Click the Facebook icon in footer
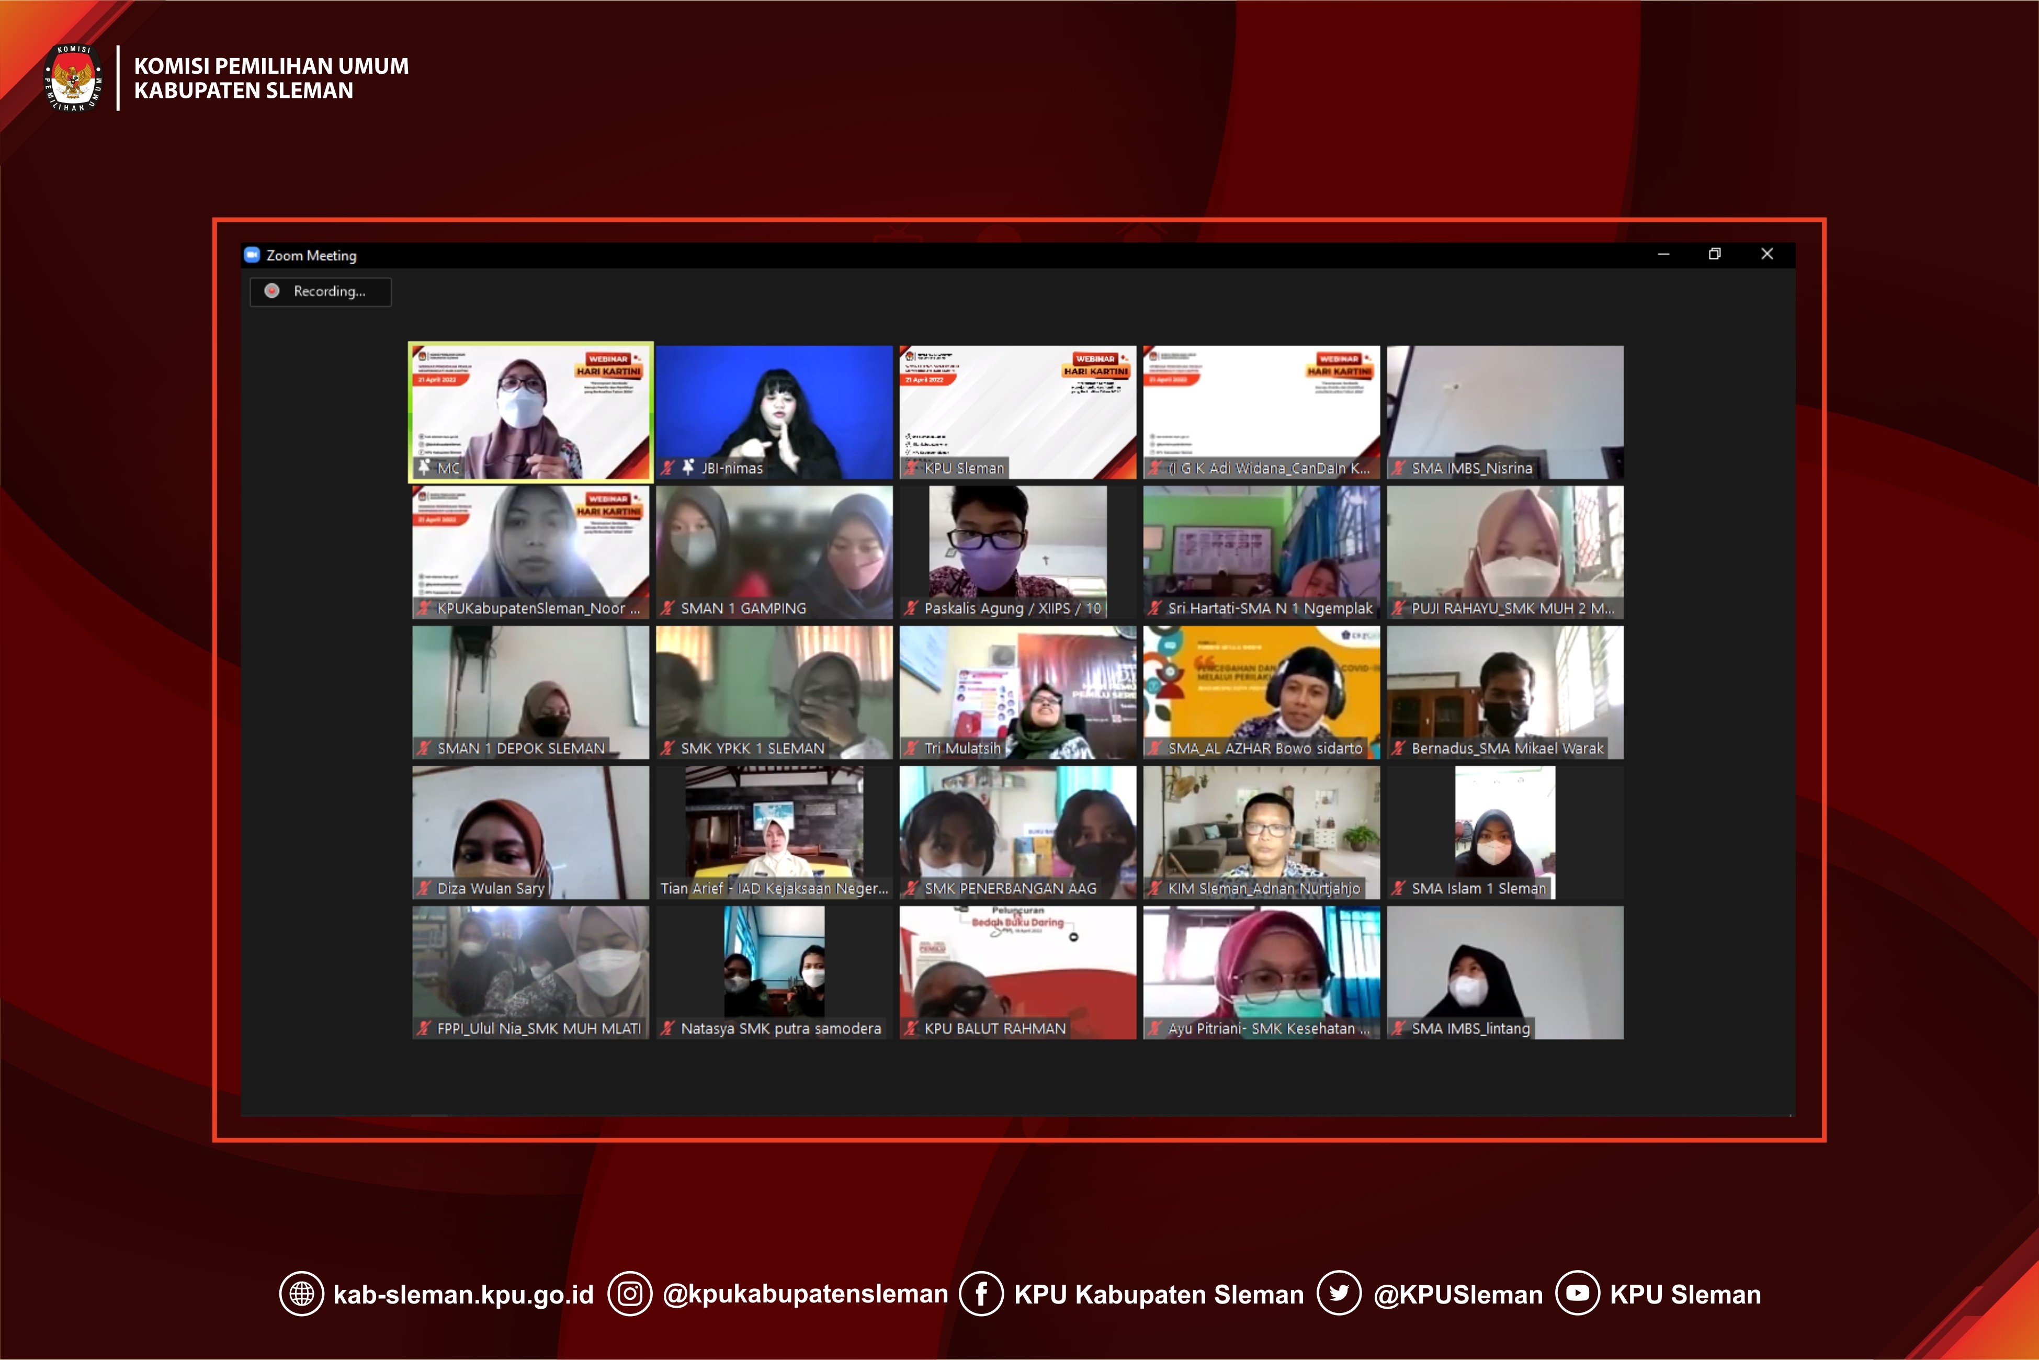 click(981, 1294)
